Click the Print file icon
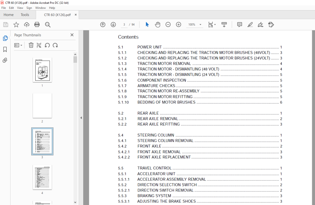The width and height of the screenshot is (315, 205). point(37,25)
